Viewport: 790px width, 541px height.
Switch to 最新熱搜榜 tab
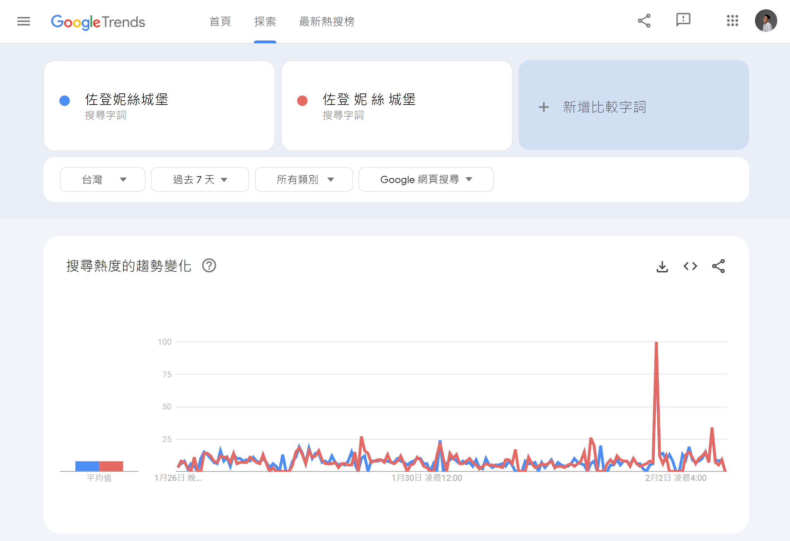tap(327, 21)
